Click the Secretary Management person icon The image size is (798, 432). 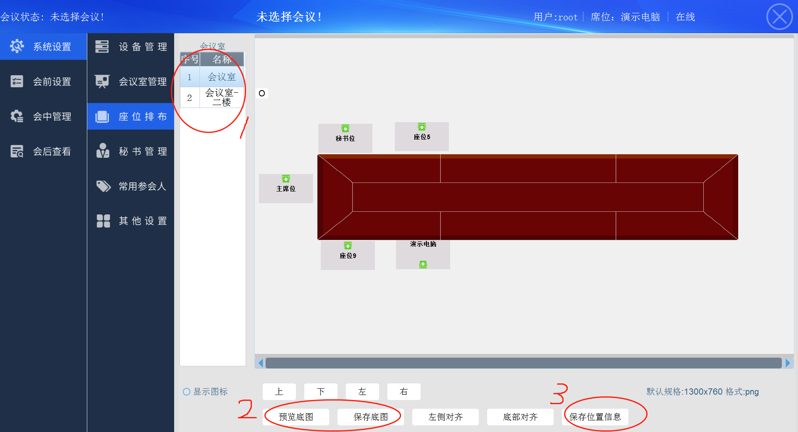coord(103,151)
